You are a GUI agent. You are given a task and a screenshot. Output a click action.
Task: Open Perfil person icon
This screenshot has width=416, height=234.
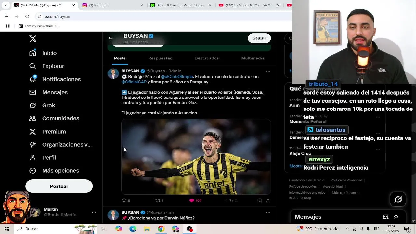point(32,158)
